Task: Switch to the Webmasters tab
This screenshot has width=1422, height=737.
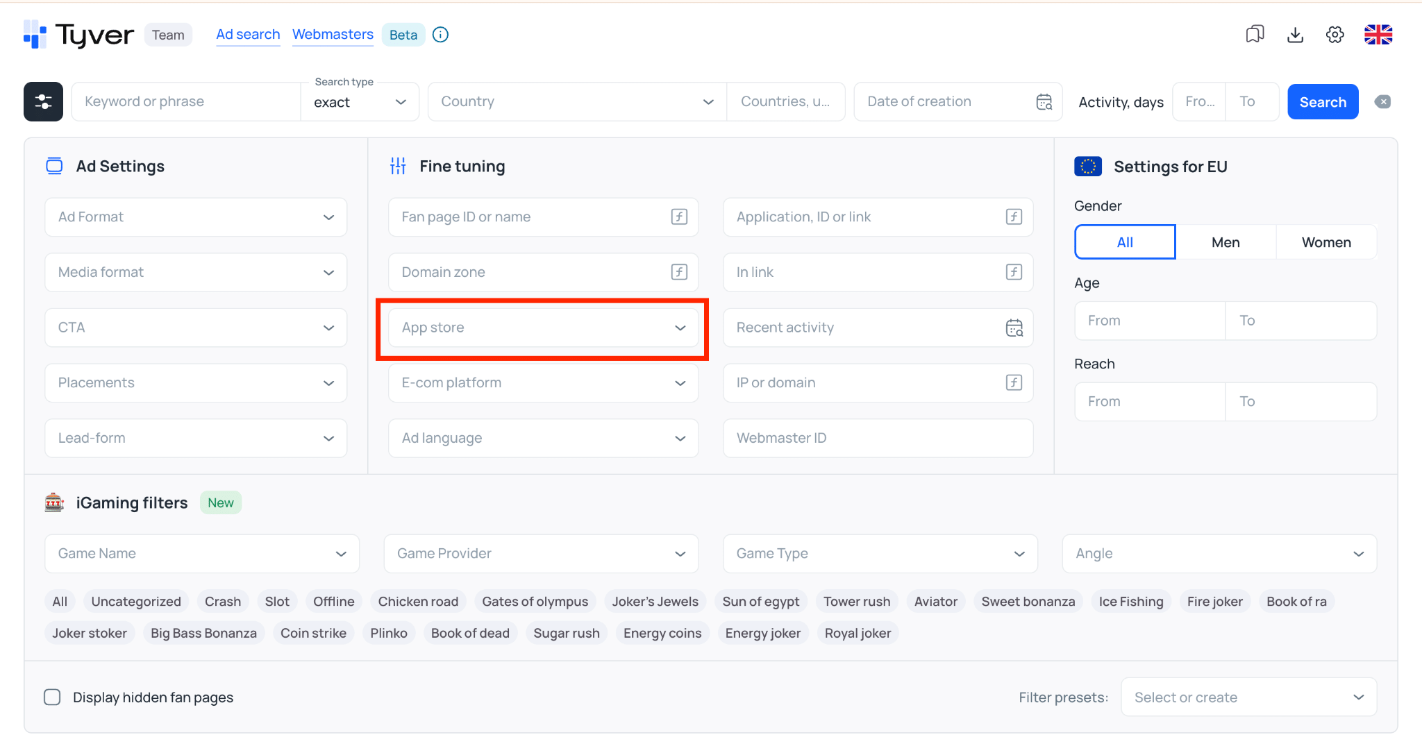Action: point(333,35)
